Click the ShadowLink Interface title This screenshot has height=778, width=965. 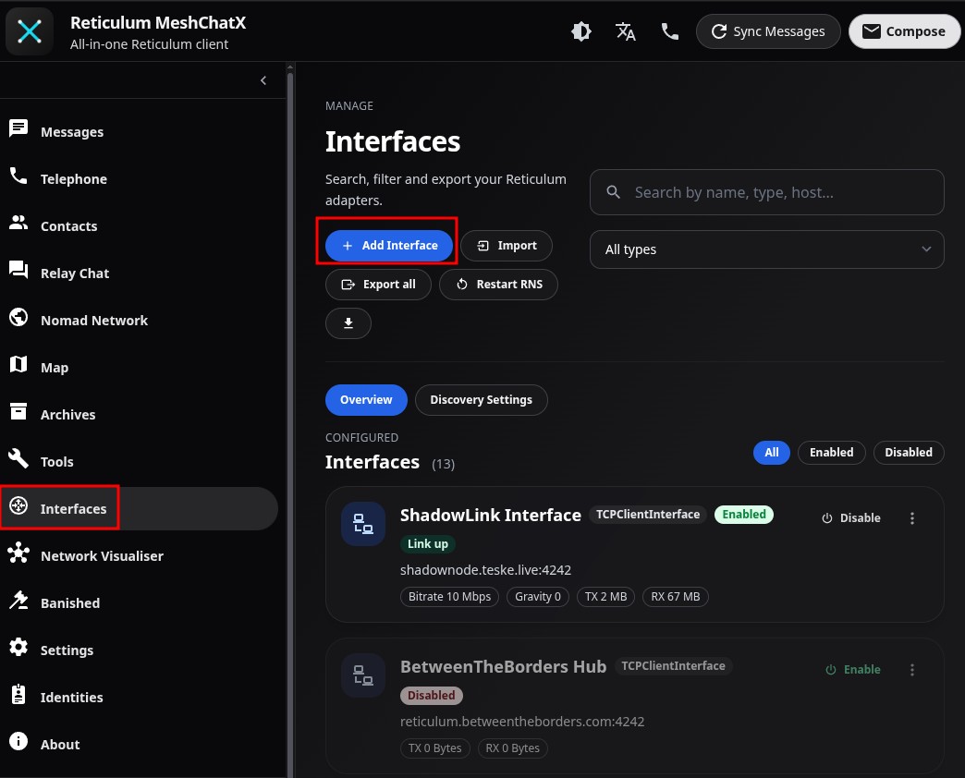point(491,515)
